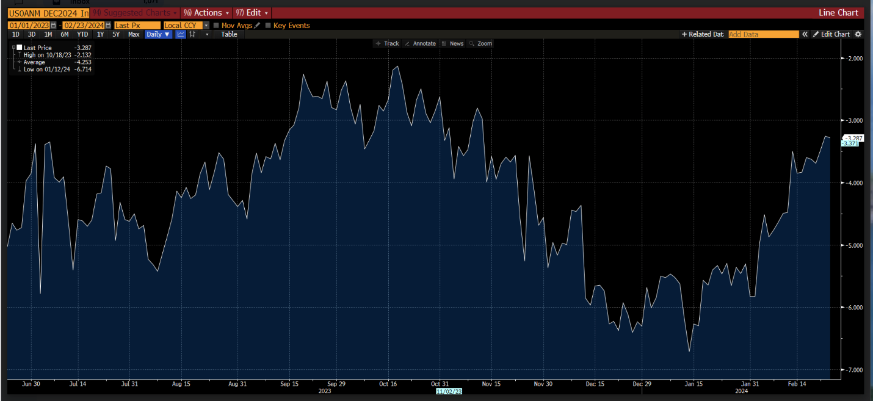Edit moving averages with the pencil icon

[257, 26]
